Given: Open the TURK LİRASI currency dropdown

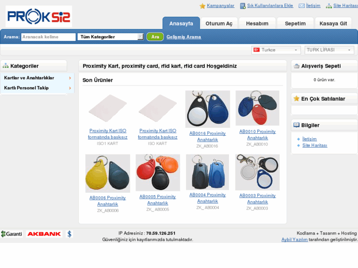Looking at the screenshot, I should [329, 50].
